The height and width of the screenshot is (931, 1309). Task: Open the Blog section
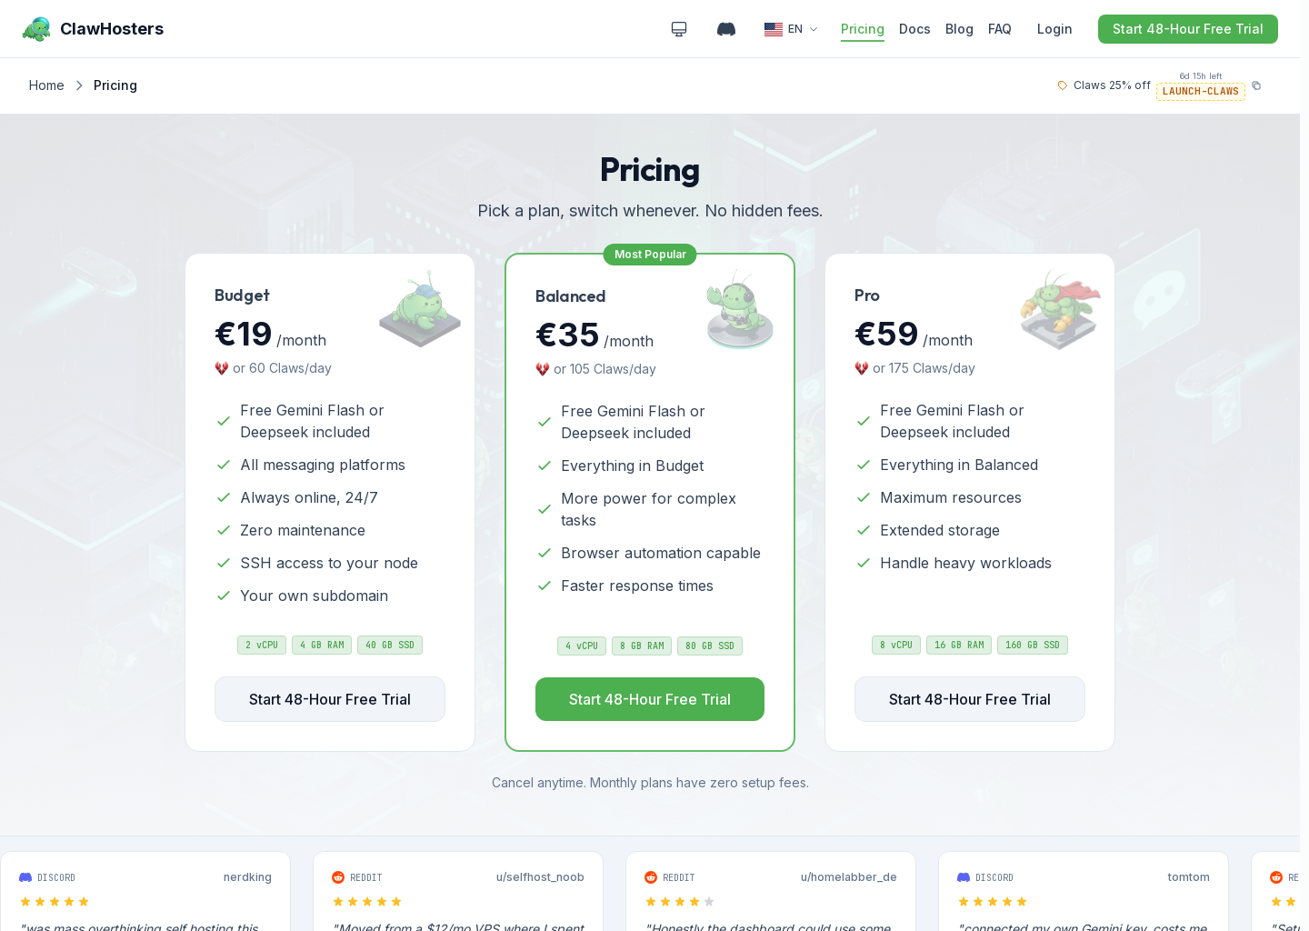(959, 28)
